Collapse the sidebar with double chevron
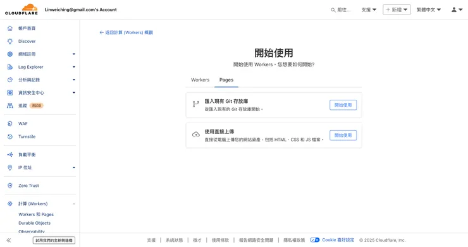The height and width of the screenshot is (247, 468). tap(9, 240)
